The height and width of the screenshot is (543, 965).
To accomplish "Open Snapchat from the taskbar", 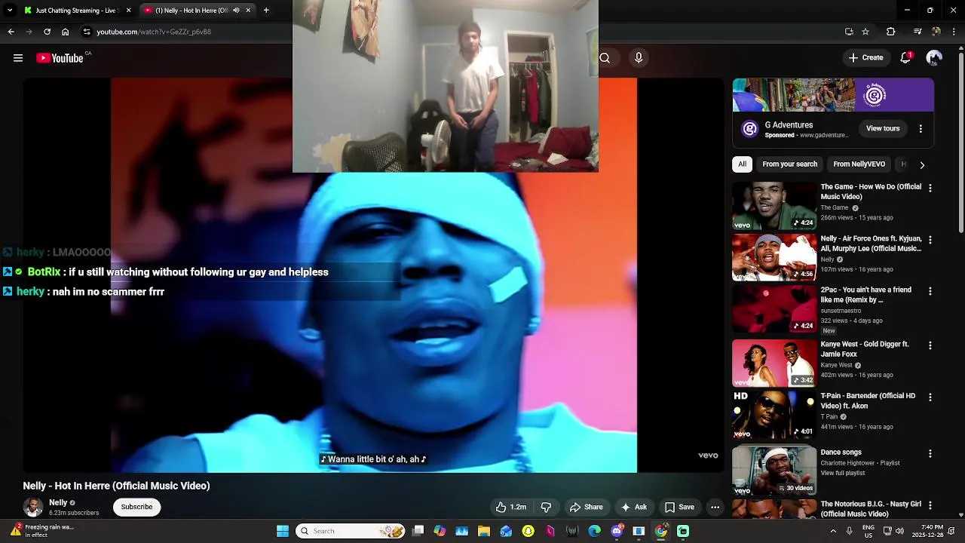I will pos(528,531).
